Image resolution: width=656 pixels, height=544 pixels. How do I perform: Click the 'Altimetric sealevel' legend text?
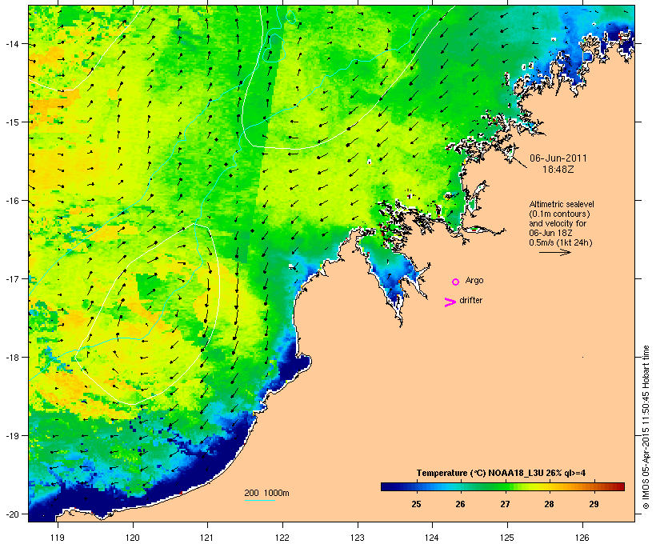click(x=562, y=204)
